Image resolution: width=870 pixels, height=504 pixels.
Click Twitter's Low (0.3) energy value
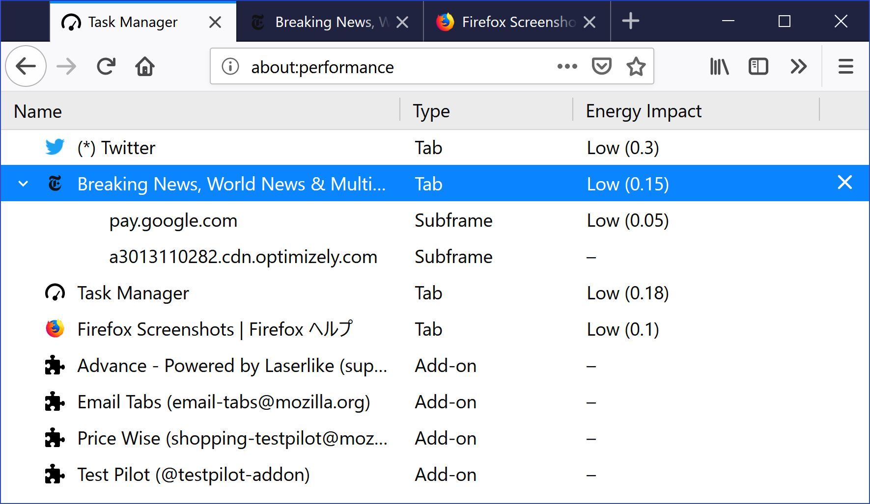tap(623, 148)
